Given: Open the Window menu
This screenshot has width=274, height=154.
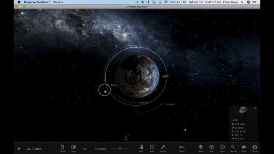Looking at the screenshot, I should 58,2.
